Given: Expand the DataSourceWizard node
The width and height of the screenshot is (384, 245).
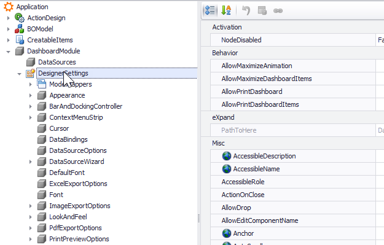Looking at the screenshot, I should click(30, 161).
